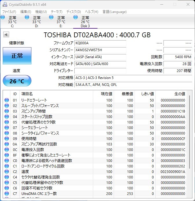
Task: Click the usage hours field 207 時間
Action: (x=178, y=71)
